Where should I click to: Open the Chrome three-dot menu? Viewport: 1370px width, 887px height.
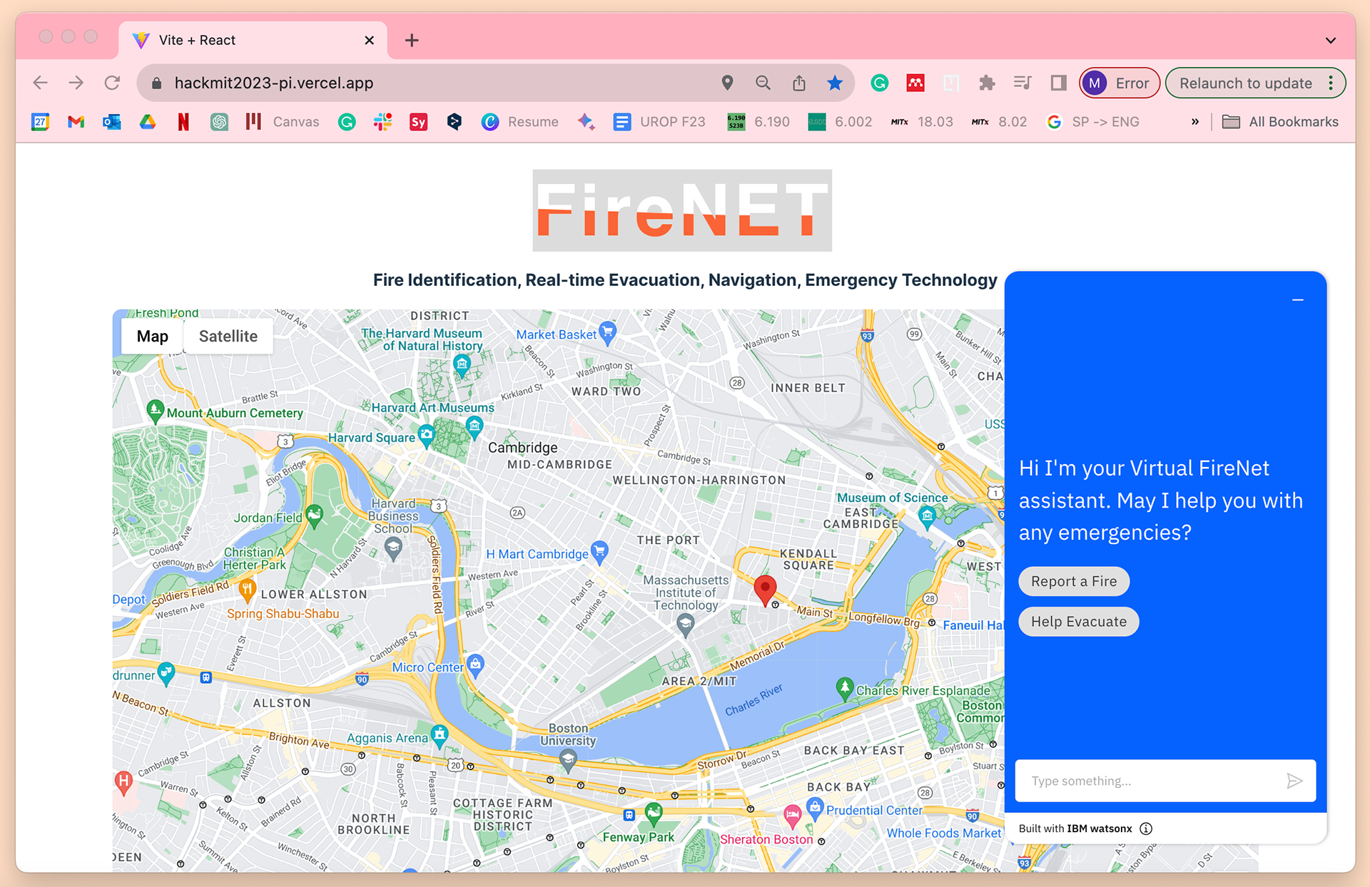point(1331,83)
